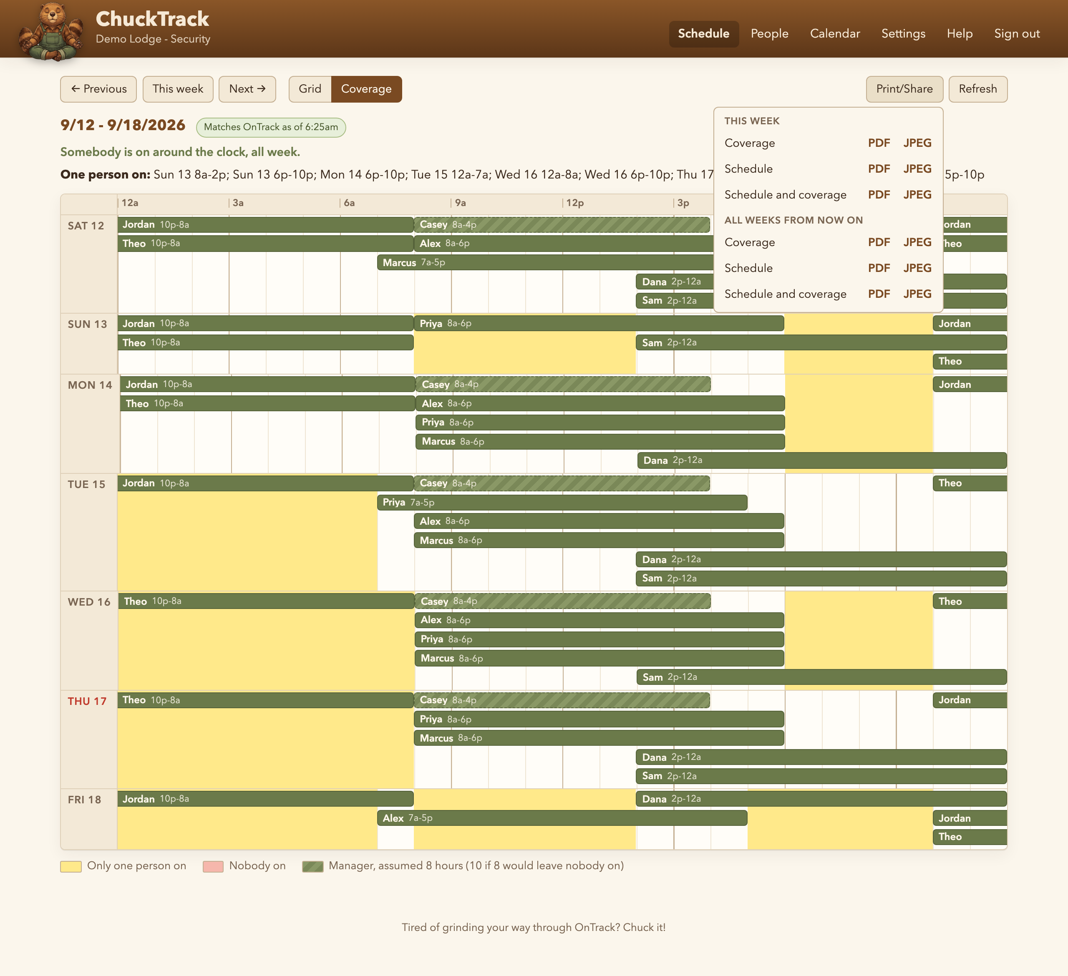
Task: Select Alex 7a-5p shift on Fri 18
Action: tap(562, 818)
